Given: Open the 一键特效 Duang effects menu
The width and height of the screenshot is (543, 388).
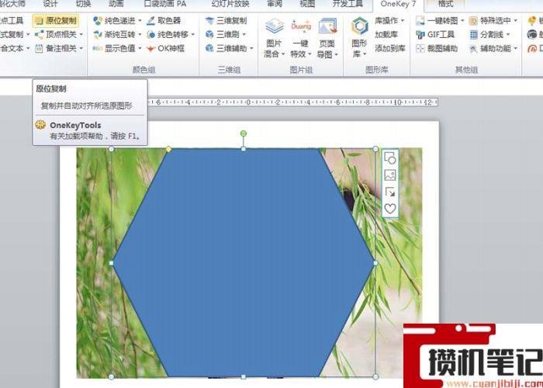Looking at the screenshot, I should pyautogui.click(x=301, y=38).
